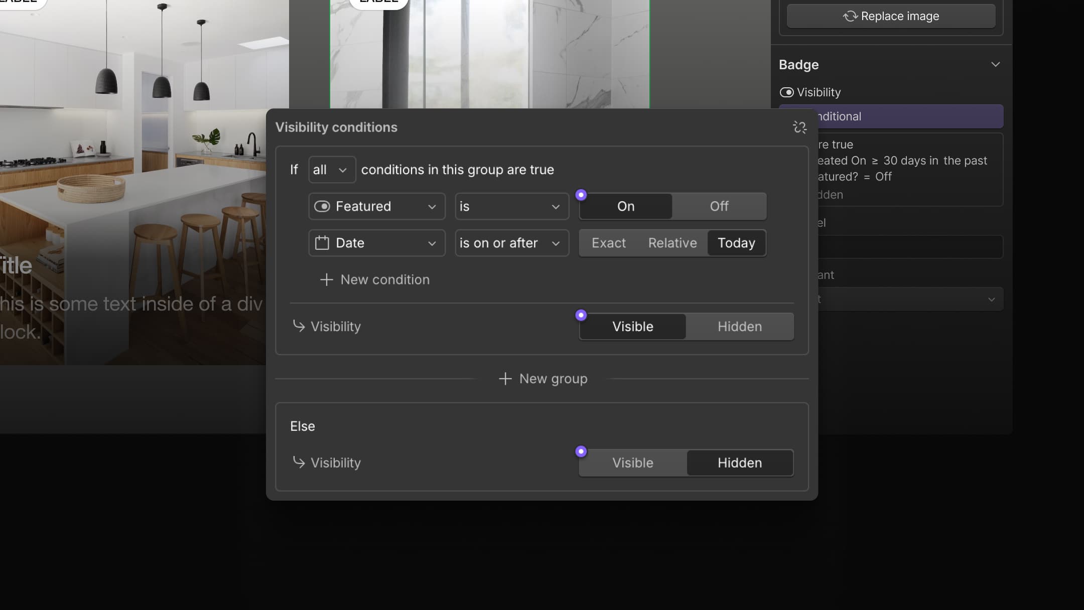This screenshot has width=1084, height=610.
Task: Click the unlink icon in Visibility conditions header
Action: point(799,127)
